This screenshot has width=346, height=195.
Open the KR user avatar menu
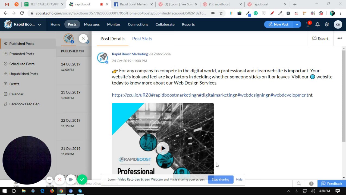[338, 24]
